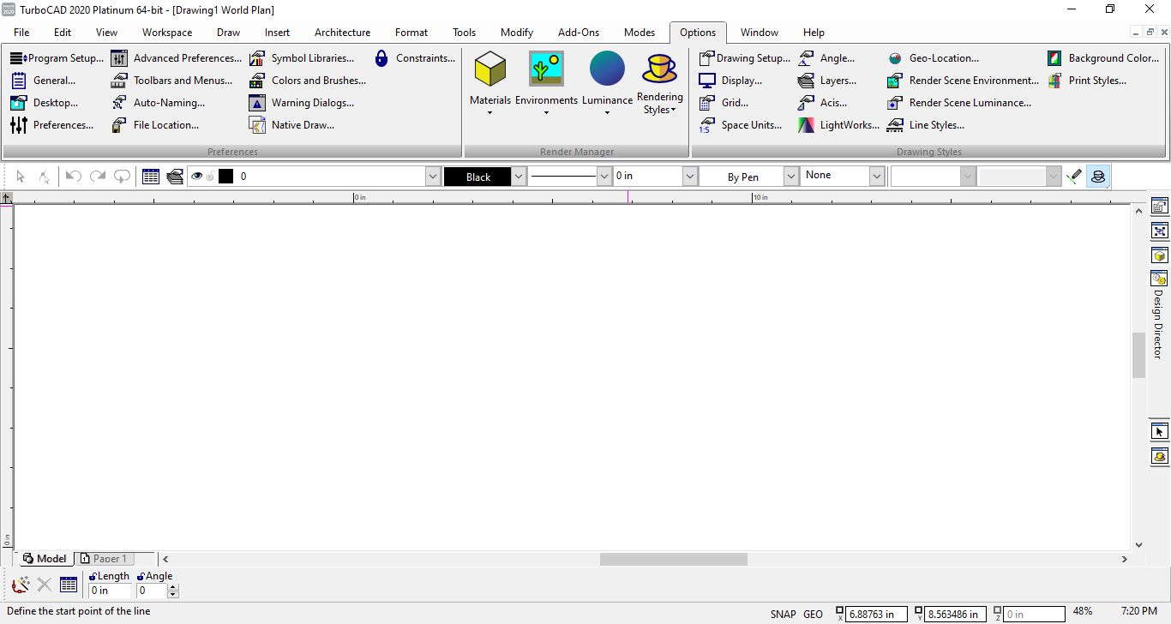The height and width of the screenshot is (624, 1171).
Task: Open the pen width dropdown
Action: 690,177
